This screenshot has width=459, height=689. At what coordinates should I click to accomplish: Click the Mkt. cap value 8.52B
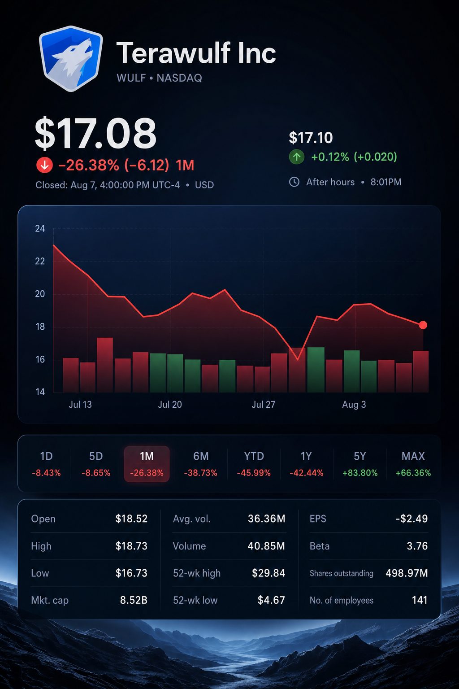[134, 600]
